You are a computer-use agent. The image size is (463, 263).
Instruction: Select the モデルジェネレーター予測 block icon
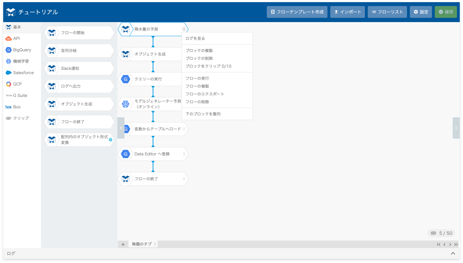126,104
